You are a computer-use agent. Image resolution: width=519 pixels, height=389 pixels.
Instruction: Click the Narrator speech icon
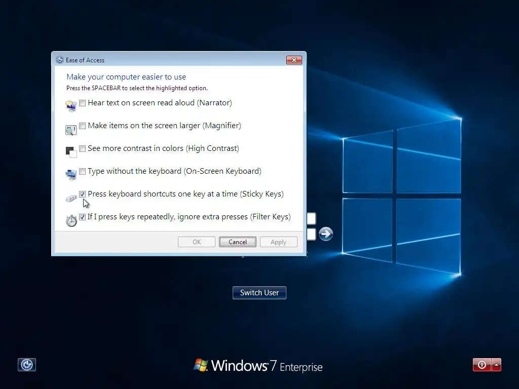click(71, 106)
